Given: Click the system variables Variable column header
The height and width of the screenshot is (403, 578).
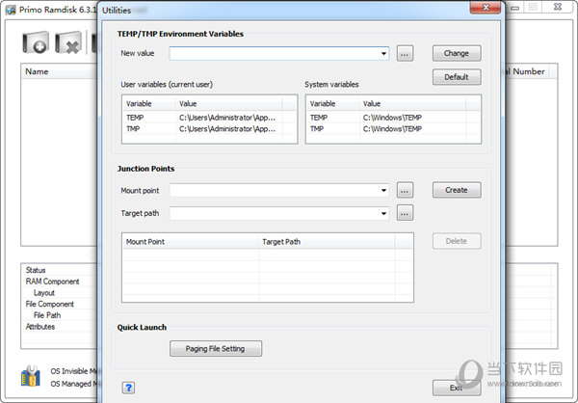Looking at the screenshot, I should tap(333, 103).
